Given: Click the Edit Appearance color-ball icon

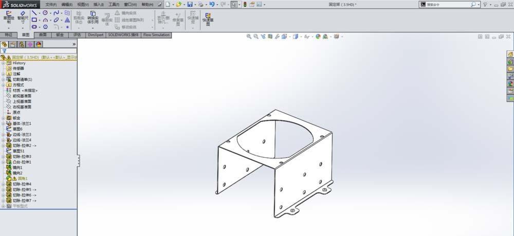Looking at the screenshot, I should (x=318, y=37).
